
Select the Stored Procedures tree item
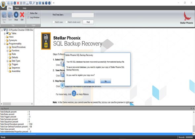click(x=19, y=47)
